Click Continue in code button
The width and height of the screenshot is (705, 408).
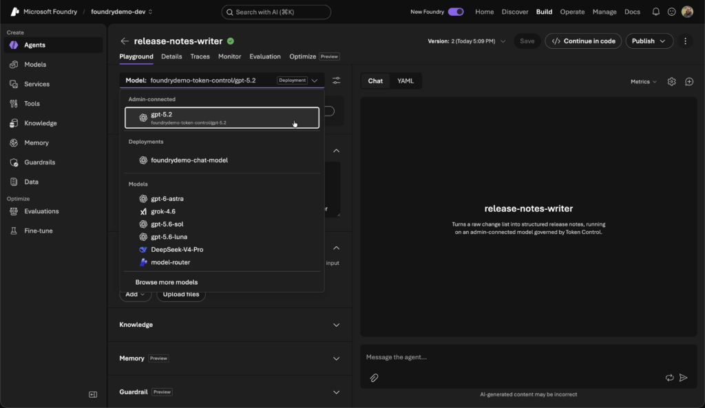pyautogui.click(x=583, y=41)
